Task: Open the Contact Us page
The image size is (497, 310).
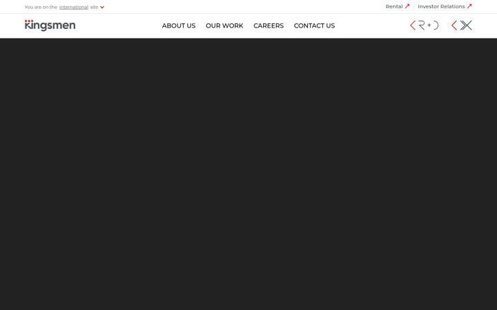Action: pyautogui.click(x=314, y=25)
